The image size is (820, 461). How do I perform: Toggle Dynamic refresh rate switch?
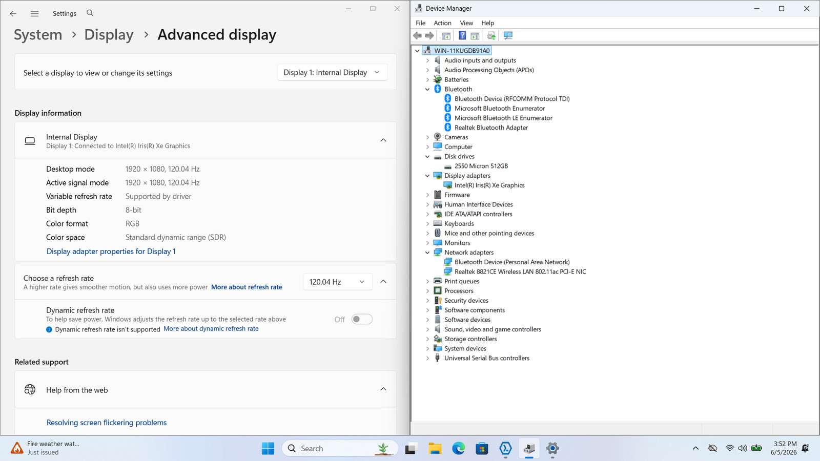click(x=362, y=319)
